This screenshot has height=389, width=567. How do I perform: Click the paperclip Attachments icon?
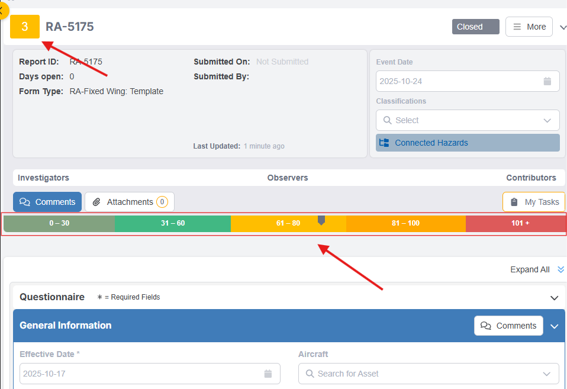(96, 202)
